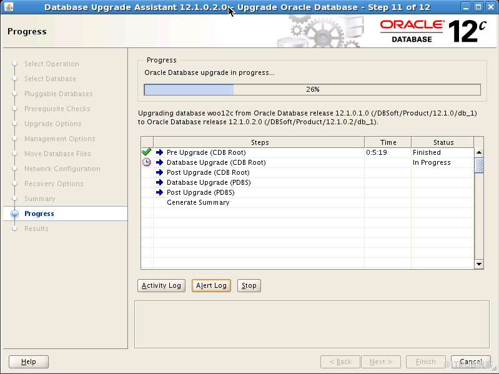Stop the database upgrade
Screen dimensions: 499x374
(x=249, y=285)
